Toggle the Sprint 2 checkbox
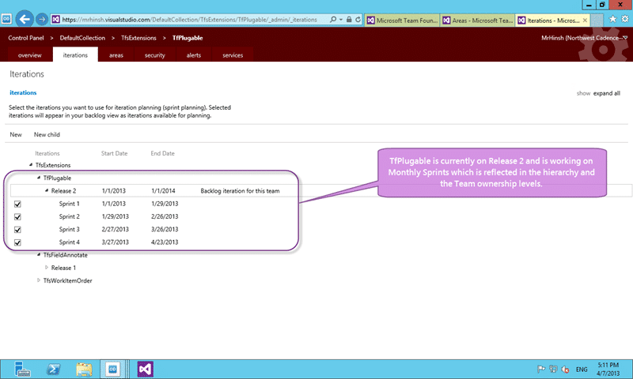This screenshot has height=379, width=633. click(x=17, y=216)
